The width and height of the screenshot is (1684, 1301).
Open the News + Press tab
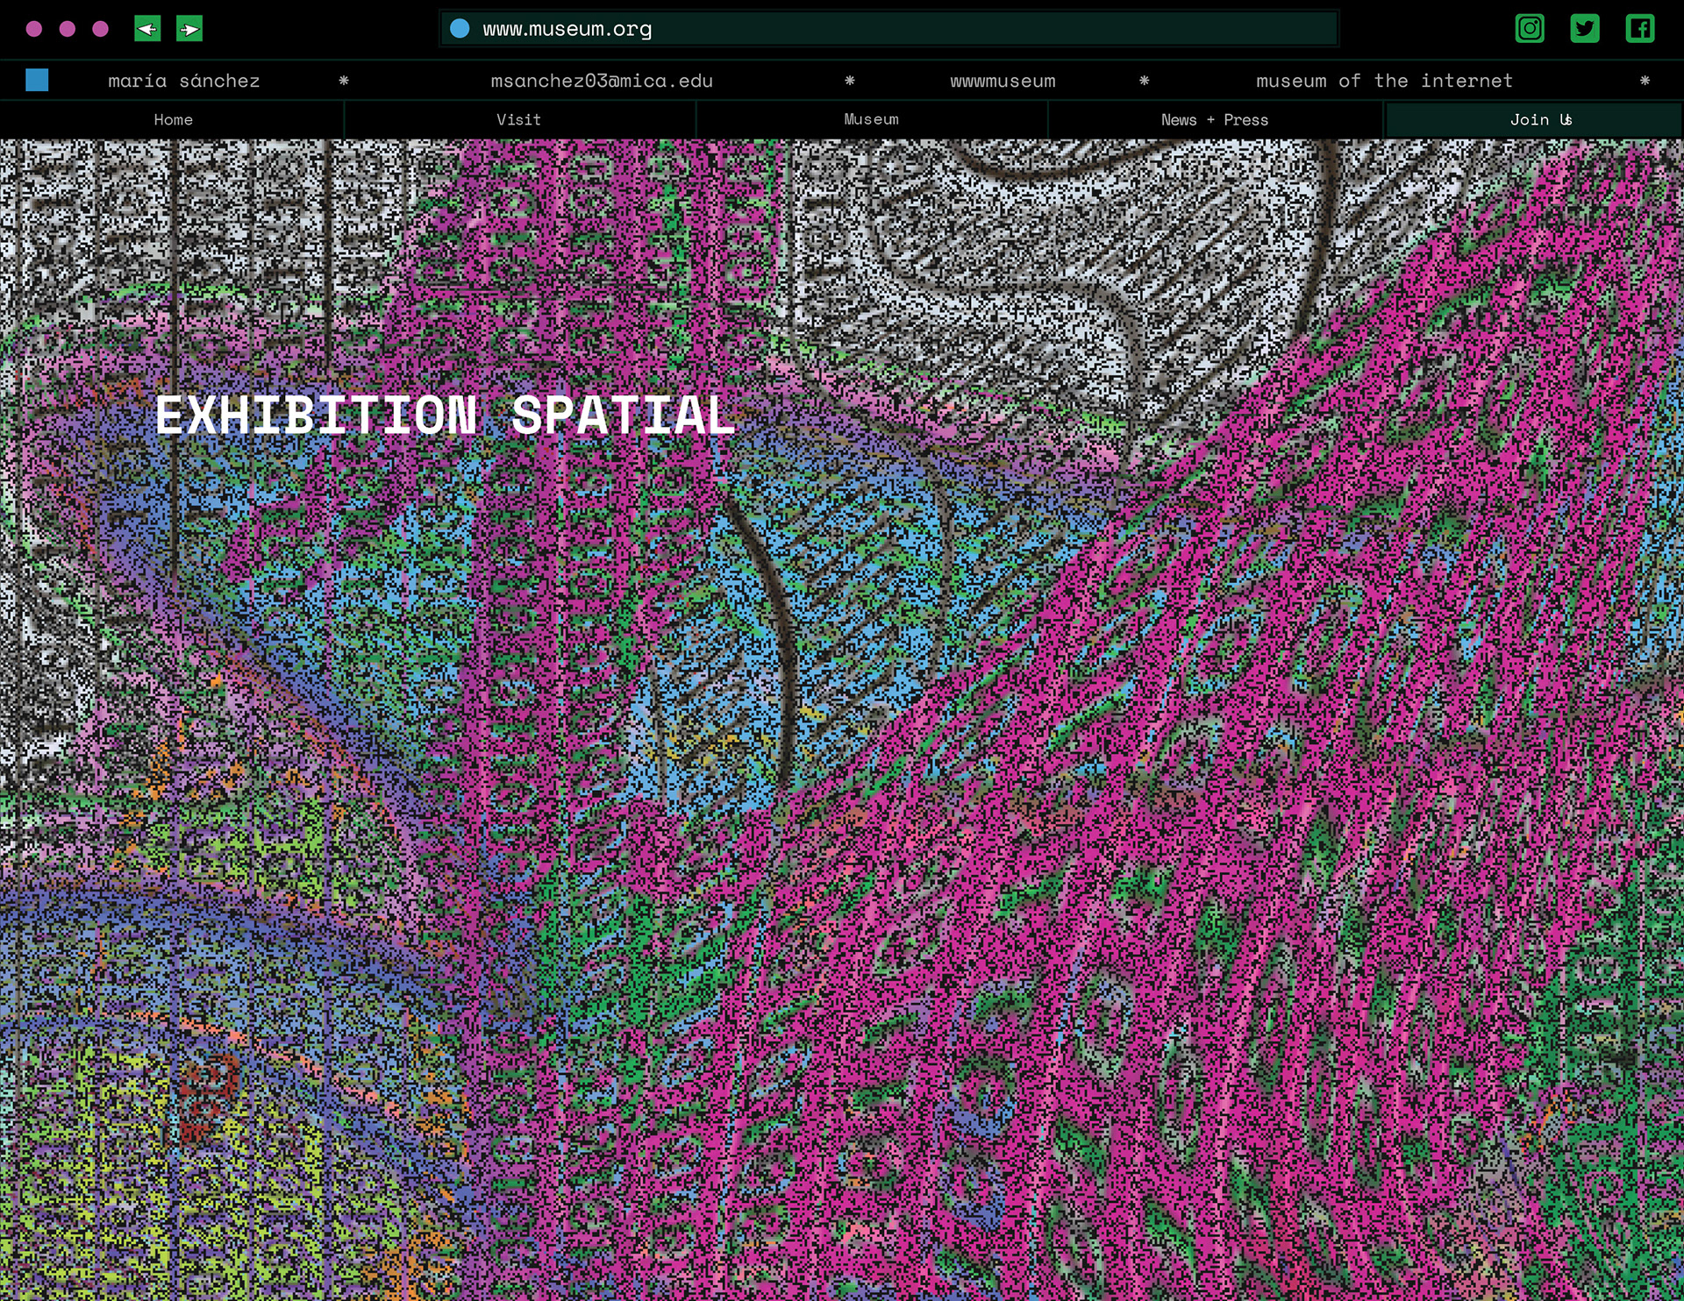(1215, 119)
